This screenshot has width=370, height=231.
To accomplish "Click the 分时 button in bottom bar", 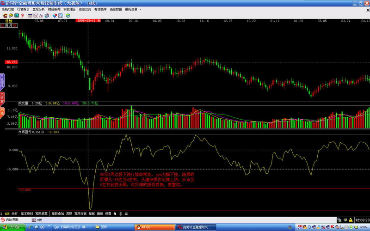I will 14,214.
